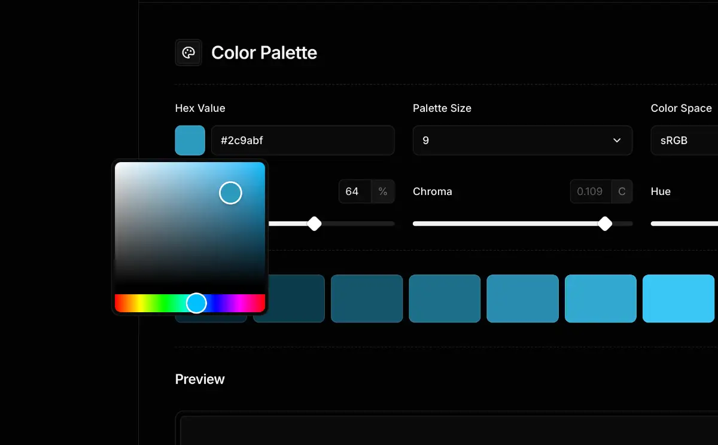This screenshot has height=445, width=718.
Task: Edit the #2c9abf hex input field
Action: pos(303,141)
